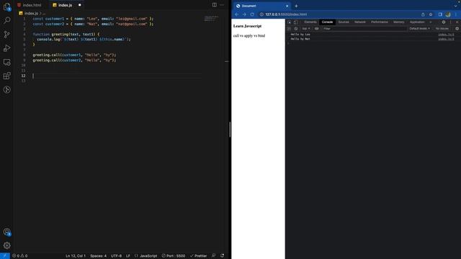Click the site info icon in the address bar

pos(261,14)
